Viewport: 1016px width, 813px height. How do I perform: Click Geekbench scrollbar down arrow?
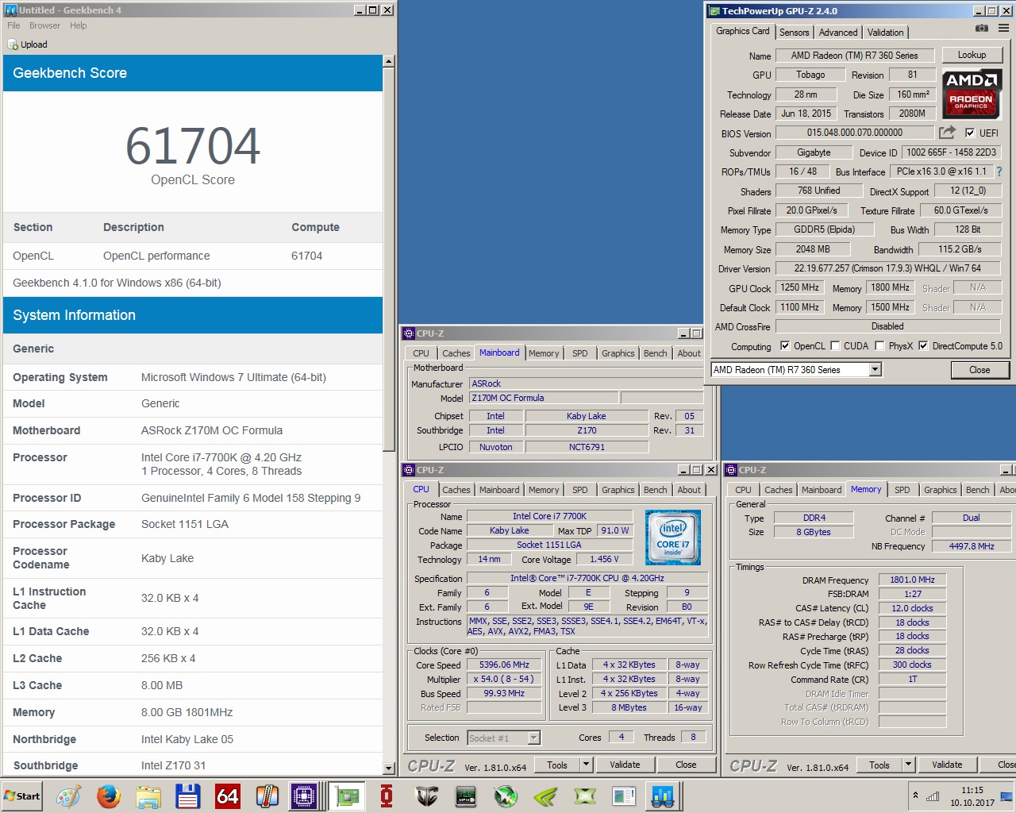pos(389,769)
